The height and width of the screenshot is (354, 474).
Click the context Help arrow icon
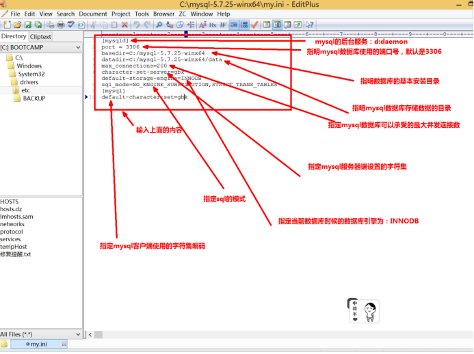tap(310, 25)
